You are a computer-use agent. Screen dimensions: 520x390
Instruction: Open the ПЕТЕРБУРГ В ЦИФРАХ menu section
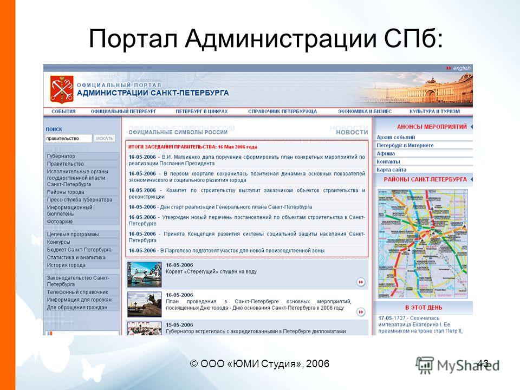pyautogui.click(x=201, y=112)
